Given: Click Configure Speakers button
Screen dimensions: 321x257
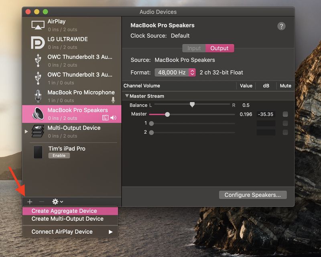Looking at the screenshot, I should pyautogui.click(x=253, y=195).
